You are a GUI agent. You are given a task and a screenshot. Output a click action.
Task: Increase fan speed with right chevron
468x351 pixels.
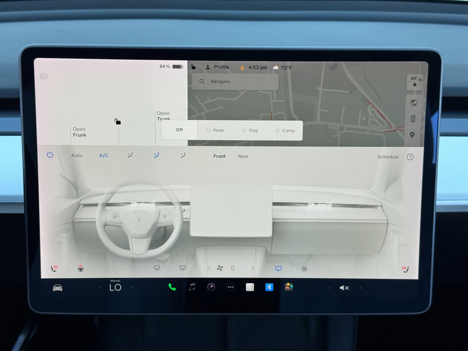[x=253, y=268]
